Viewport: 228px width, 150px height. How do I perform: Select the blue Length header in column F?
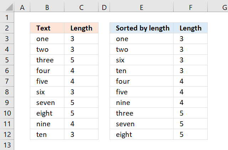pos(191,28)
